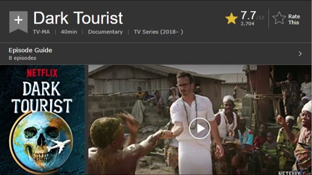Click the /10 rating scale text
Image resolution: width=312 pixels, height=175 pixels.
click(260, 18)
